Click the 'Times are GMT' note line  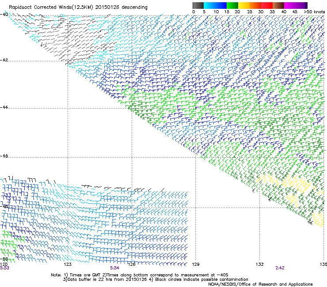(140, 275)
